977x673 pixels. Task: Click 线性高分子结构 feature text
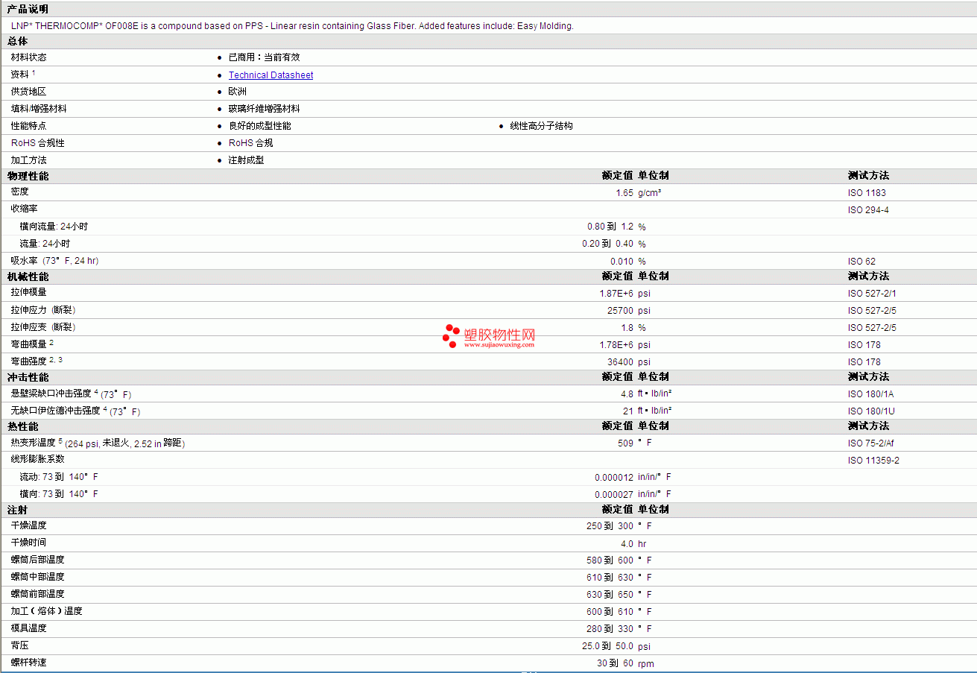pyautogui.click(x=541, y=126)
